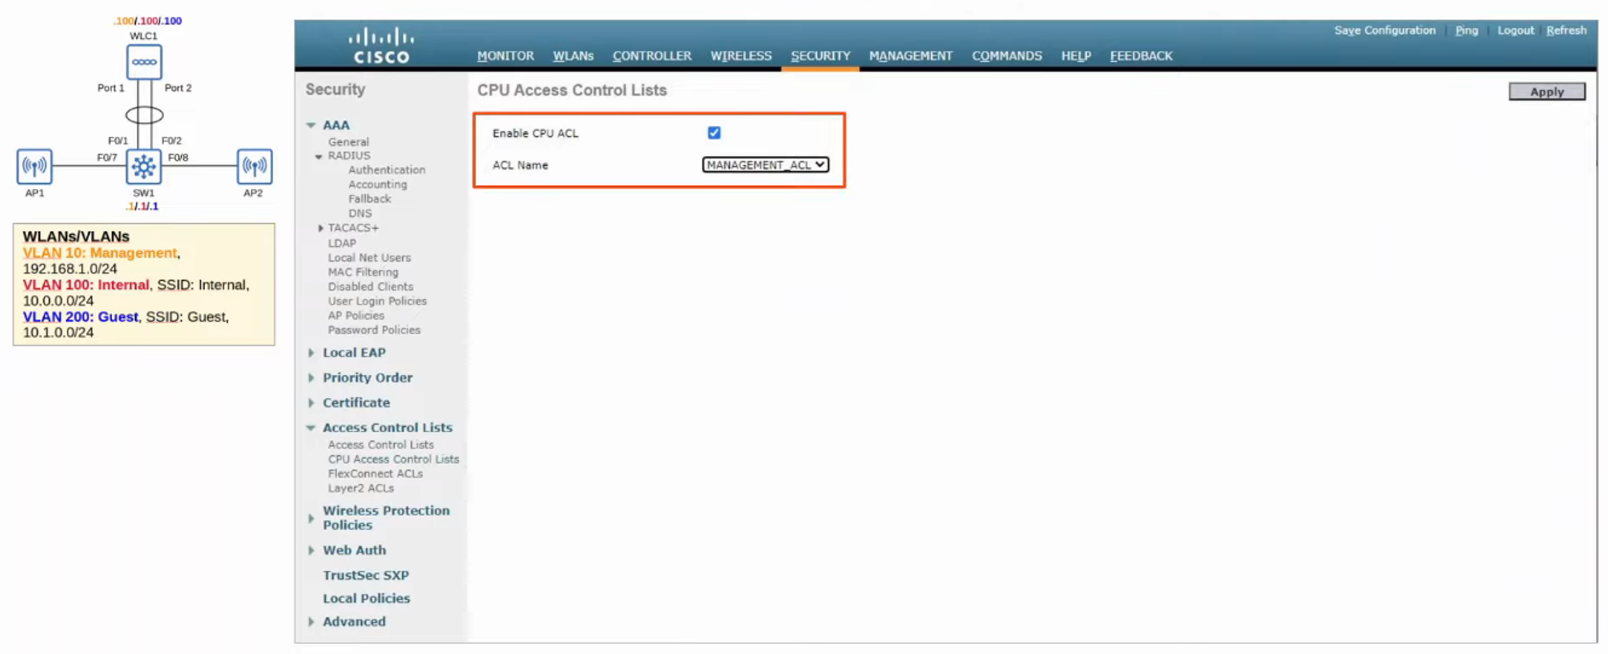Open FlexConnect ACLs in the sidebar
This screenshot has height=654, width=1608.
coord(375,474)
